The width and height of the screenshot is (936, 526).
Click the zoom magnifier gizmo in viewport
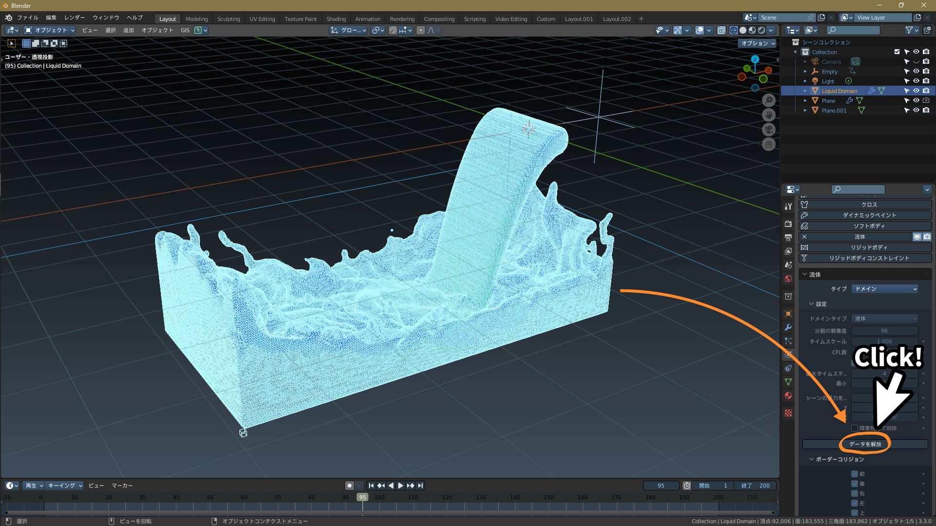coord(769,100)
